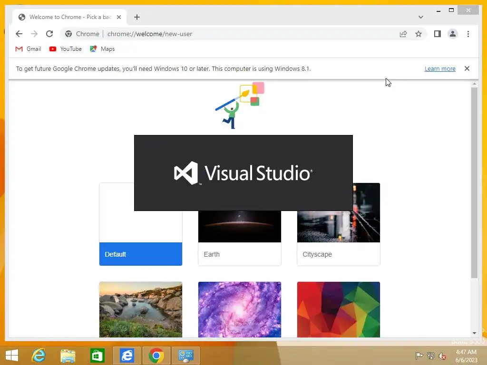The width and height of the screenshot is (487, 365).
Task: Open a new tab with the plus button
Action: coord(137,17)
